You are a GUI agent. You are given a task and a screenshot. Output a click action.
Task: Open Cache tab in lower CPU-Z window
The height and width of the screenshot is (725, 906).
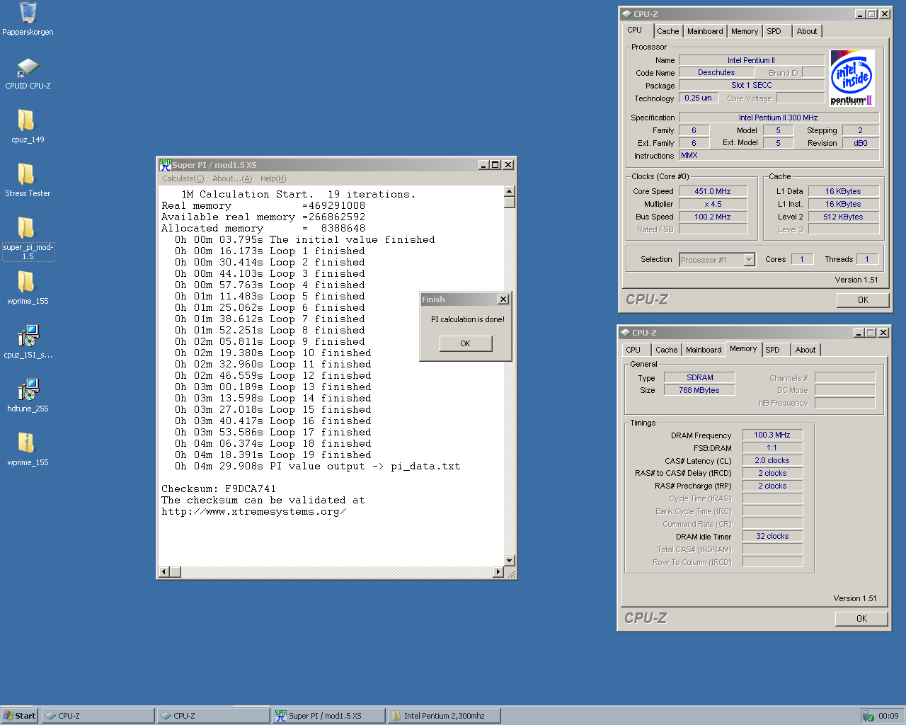click(x=666, y=350)
